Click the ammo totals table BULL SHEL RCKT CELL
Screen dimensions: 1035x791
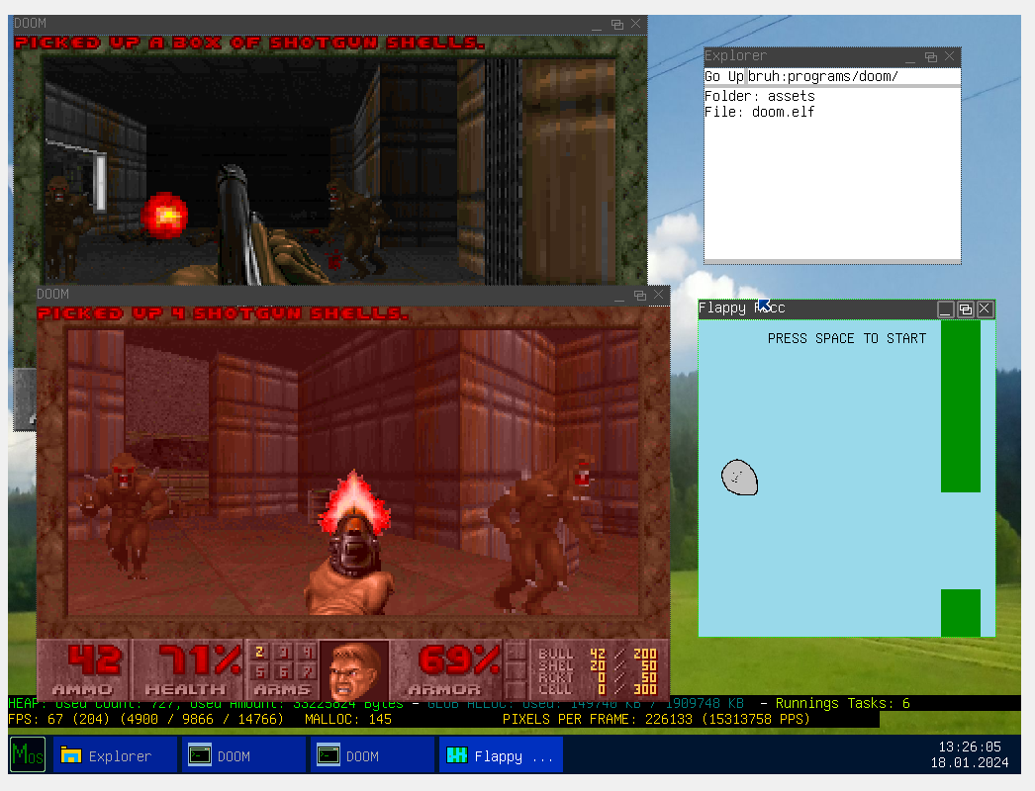pyautogui.click(x=598, y=671)
